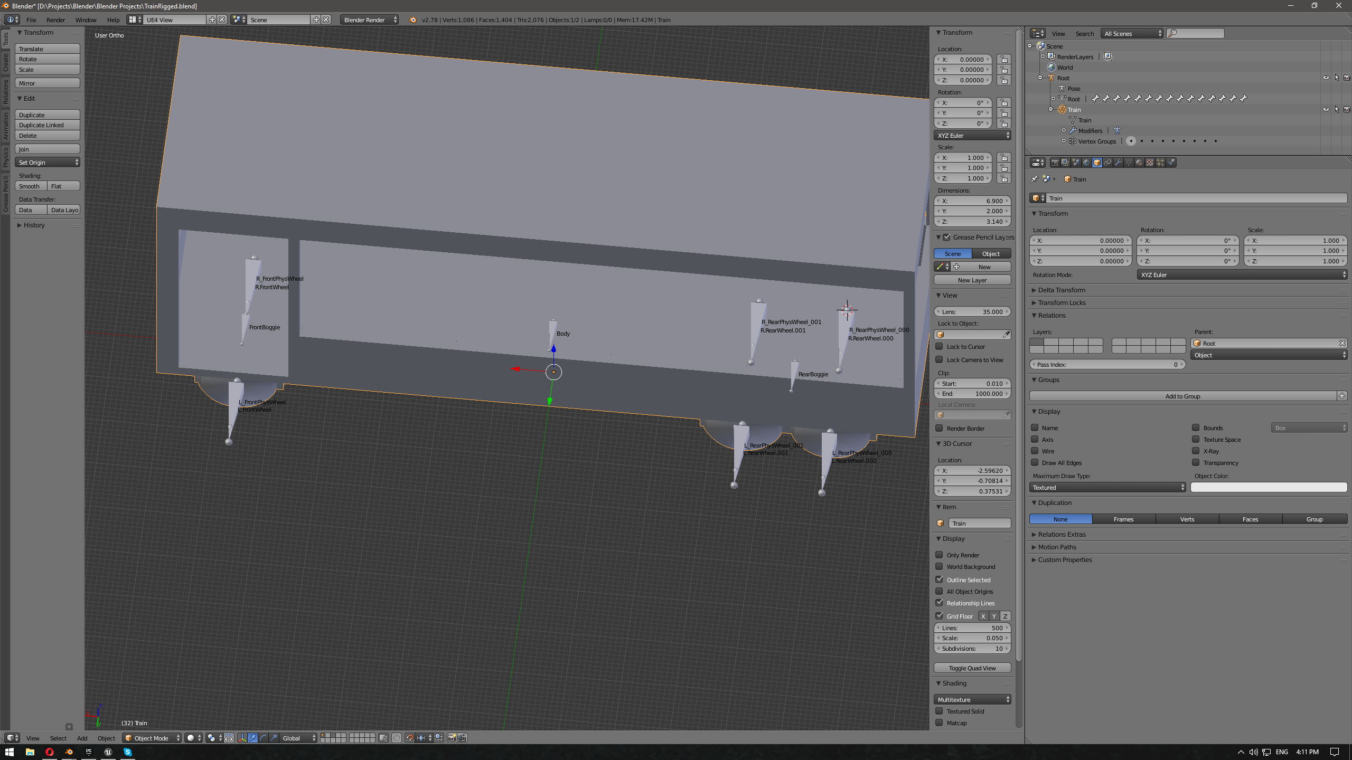
Task: Open Unreal Engine from the taskbar
Action: [x=108, y=752]
